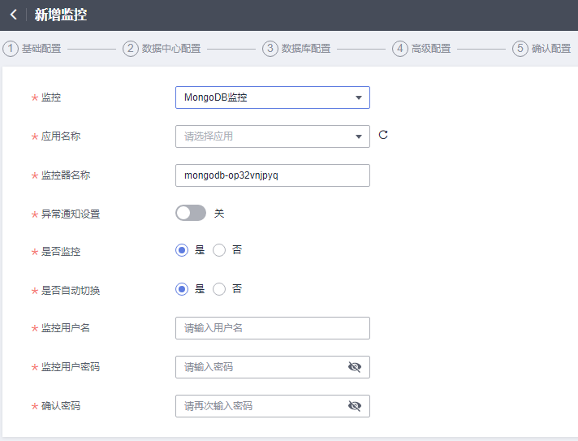
Task: Toggle the 异常通知设置 switch on
Action: (191, 213)
